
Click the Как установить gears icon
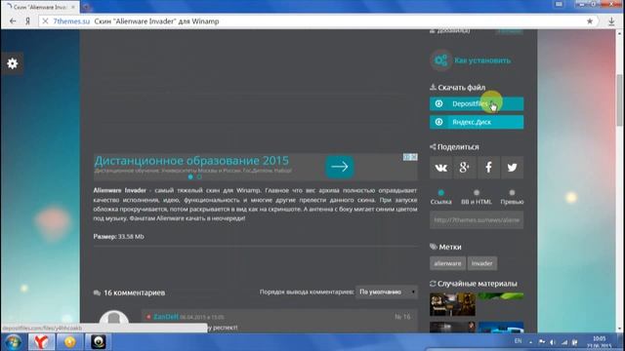click(x=440, y=60)
